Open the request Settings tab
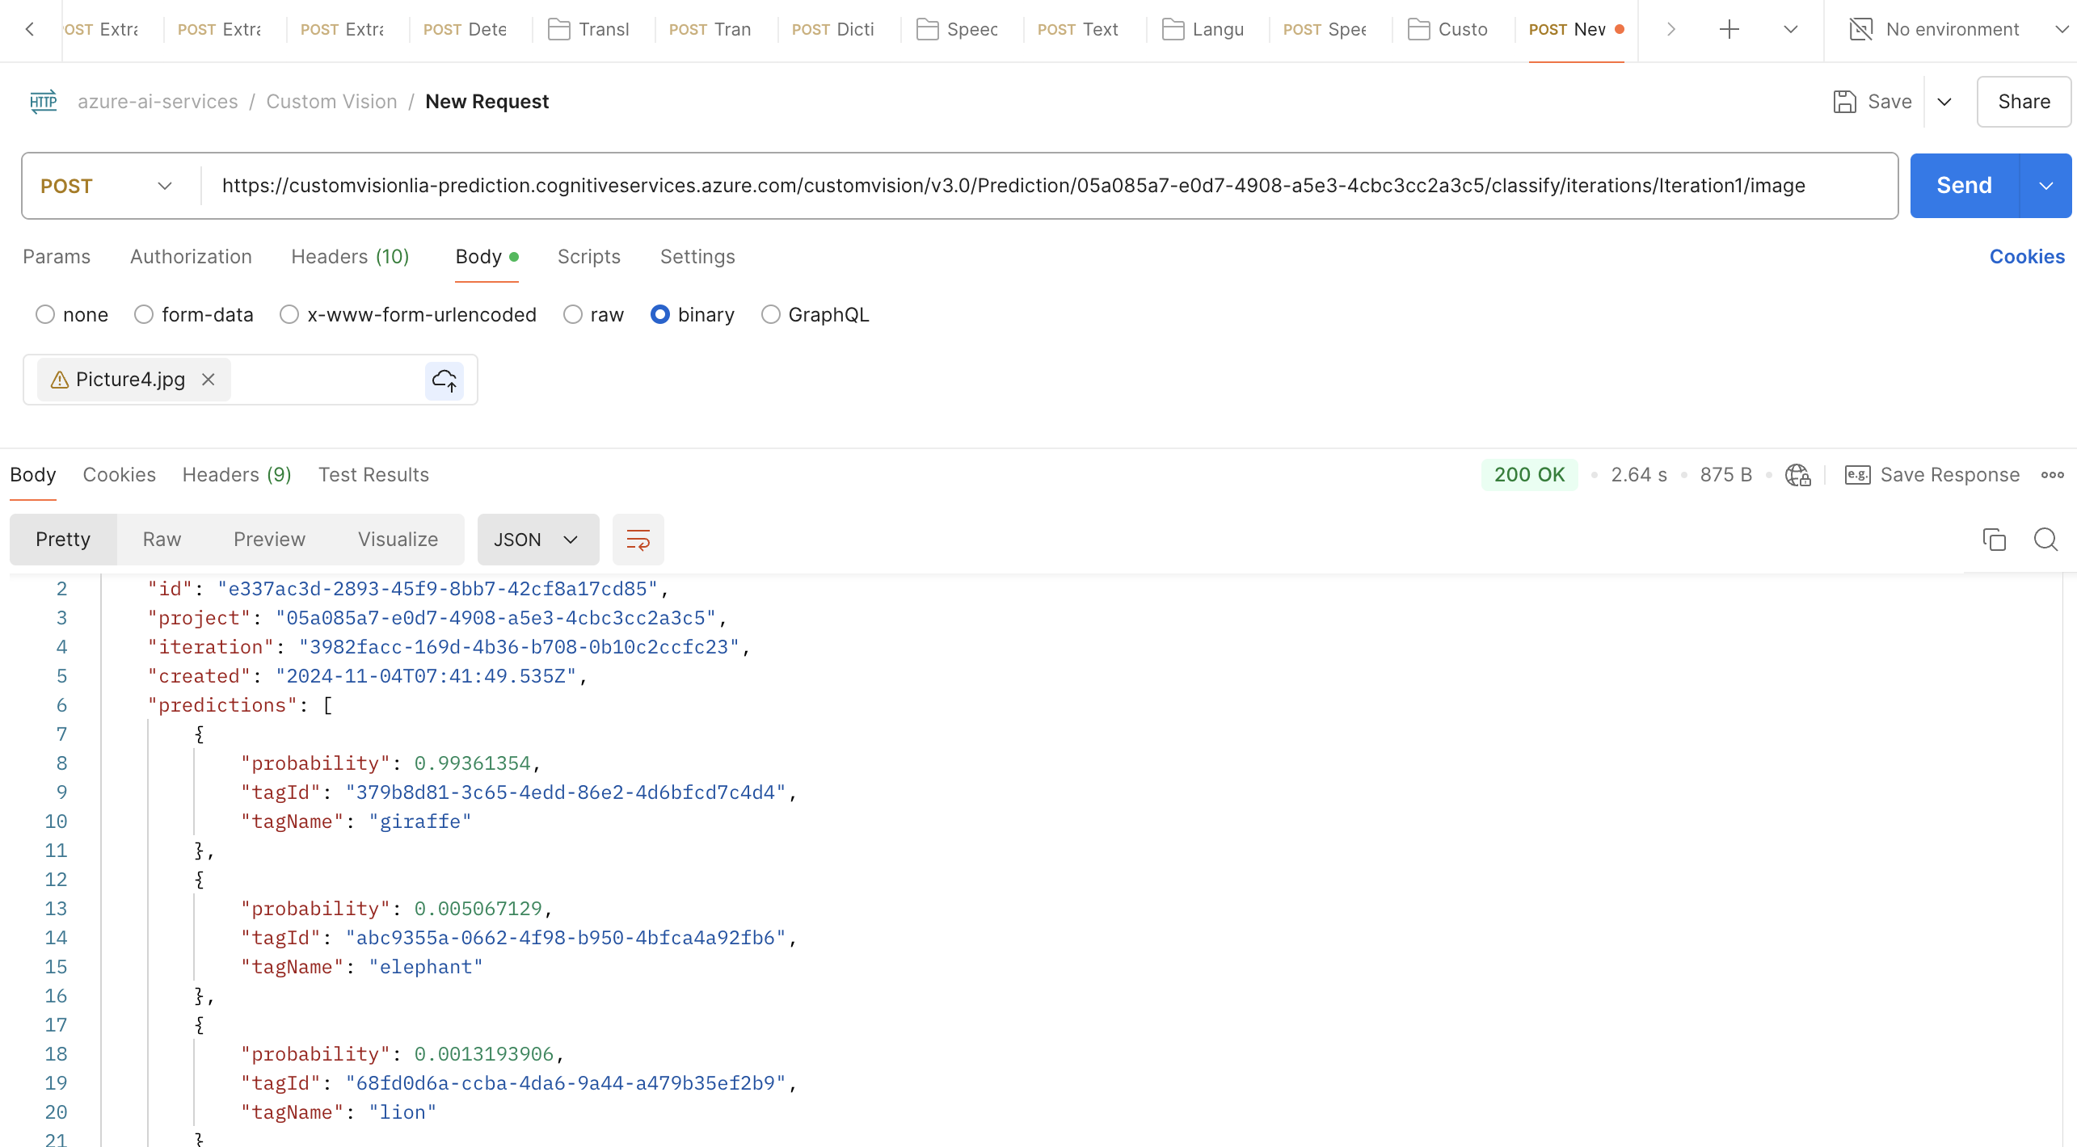The image size is (2077, 1147). [697, 257]
